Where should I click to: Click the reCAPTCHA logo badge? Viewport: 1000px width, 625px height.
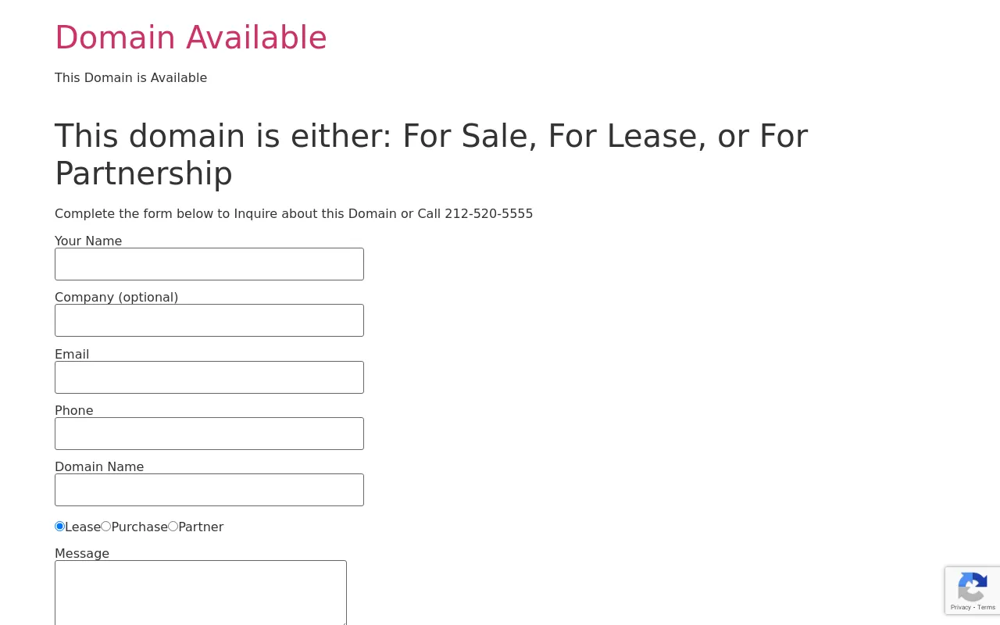click(x=972, y=587)
